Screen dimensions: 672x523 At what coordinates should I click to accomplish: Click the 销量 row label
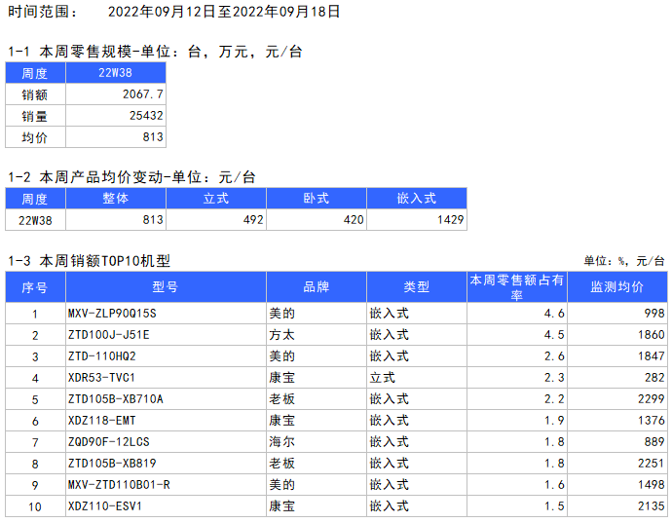[x=35, y=116]
